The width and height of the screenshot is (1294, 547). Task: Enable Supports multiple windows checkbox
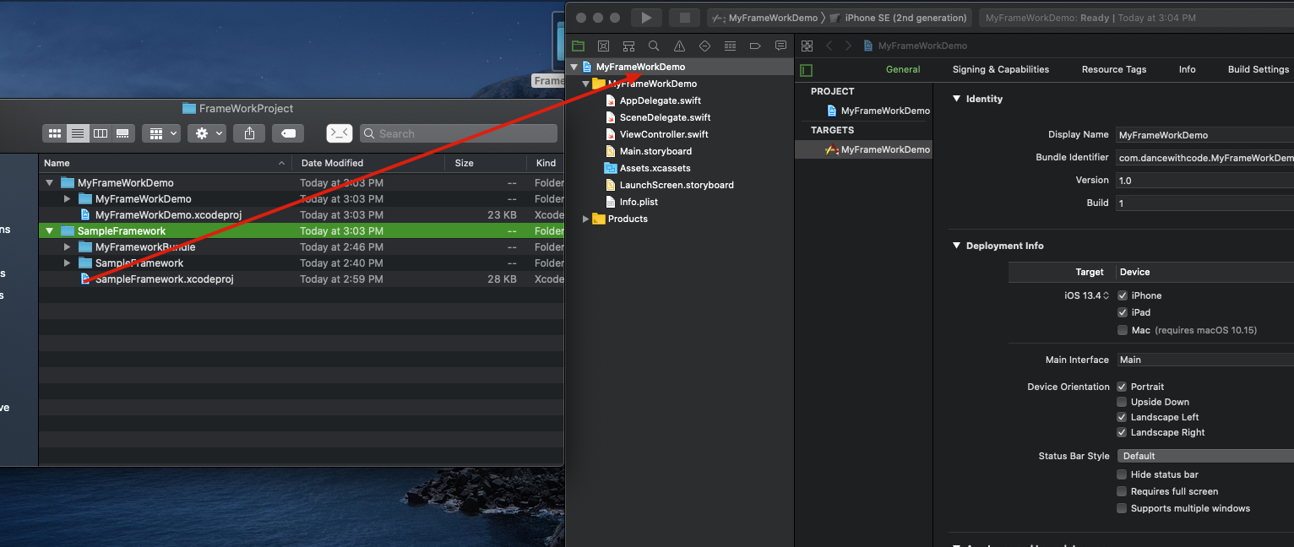tap(1123, 508)
